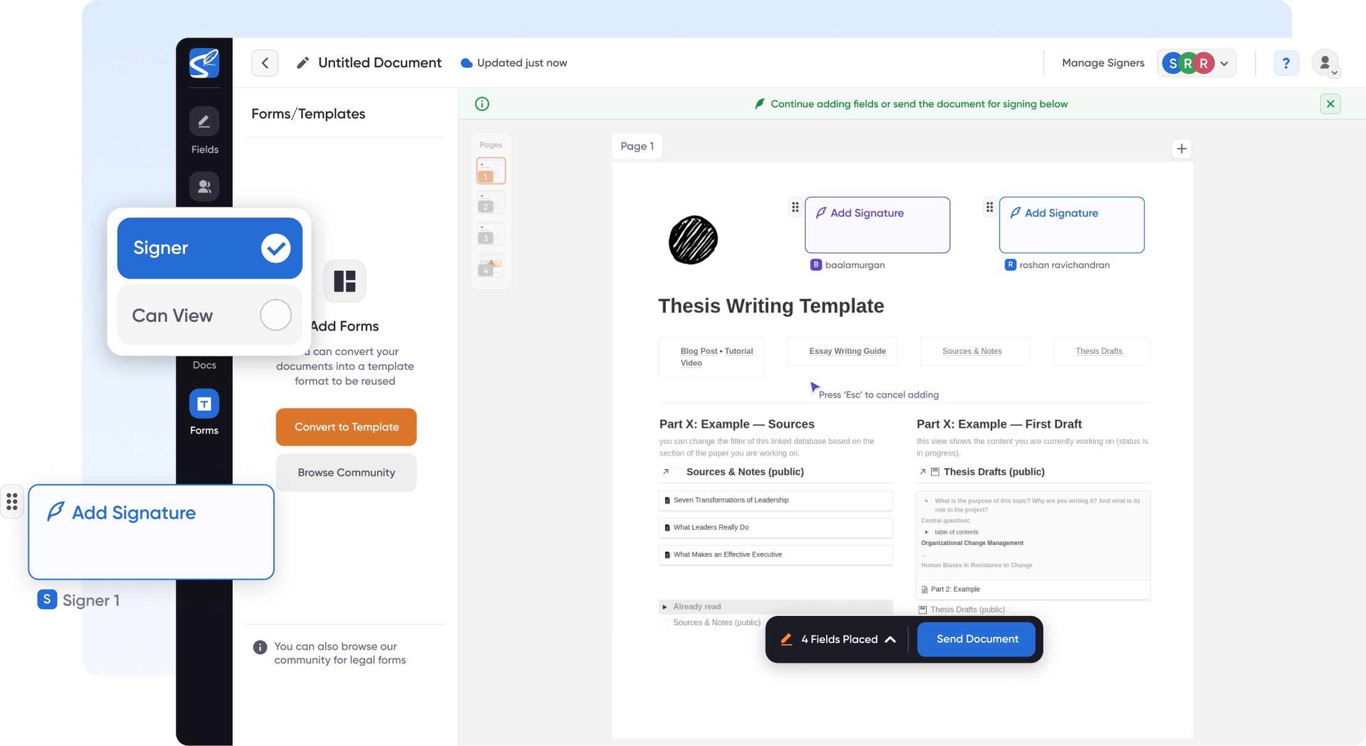The width and height of the screenshot is (1366, 746).
Task: Click the Convert to Template button
Action: pos(346,427)
